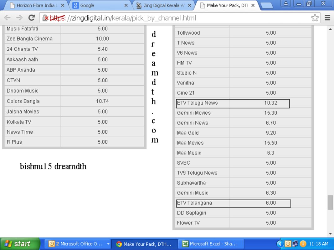Expand hidden system tray icons

[x=280, y=244]
